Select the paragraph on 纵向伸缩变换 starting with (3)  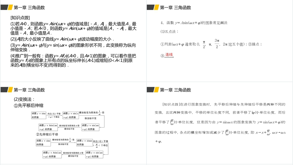pos(73,47)
